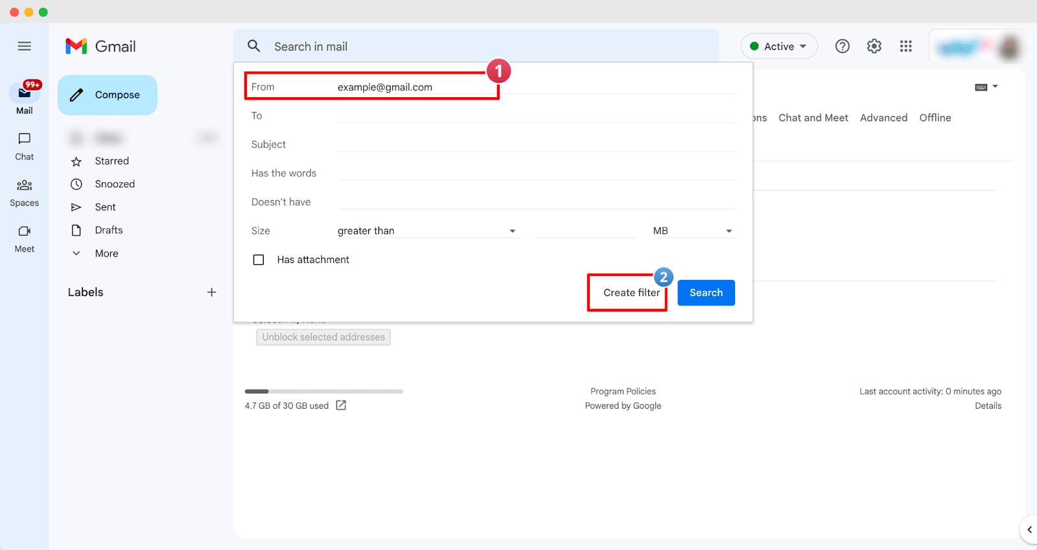Open the Drafts folder
Viewport: 1037px width, 550px height.
tap(109, 230)
